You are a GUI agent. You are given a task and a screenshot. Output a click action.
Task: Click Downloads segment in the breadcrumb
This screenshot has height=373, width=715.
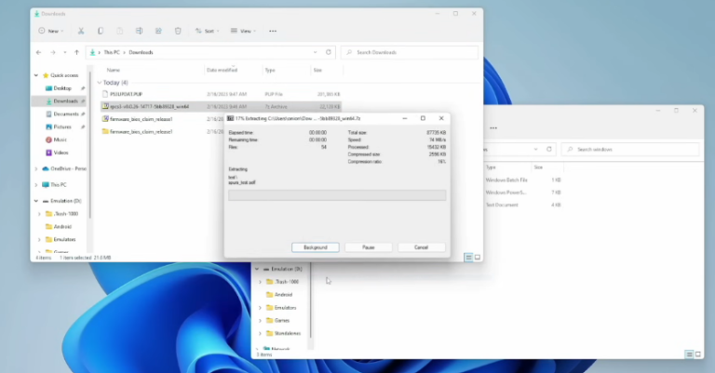pos(141,52)
